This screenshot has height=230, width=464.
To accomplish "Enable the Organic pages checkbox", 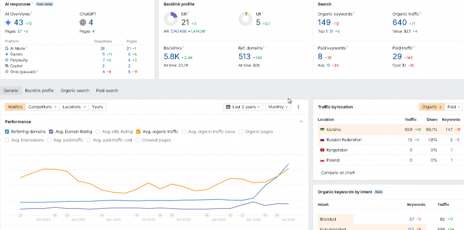I will pyautogui.click(x=241, y=132).
